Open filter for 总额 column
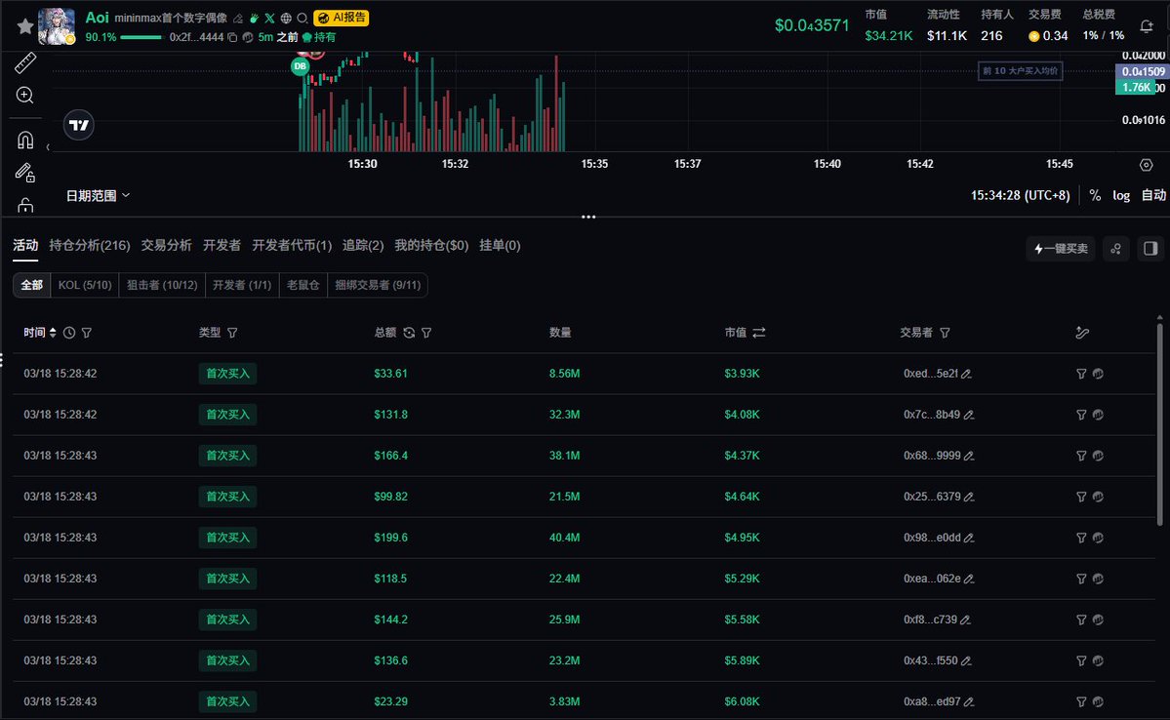1170x720 pixels. (x=426, y=333)
